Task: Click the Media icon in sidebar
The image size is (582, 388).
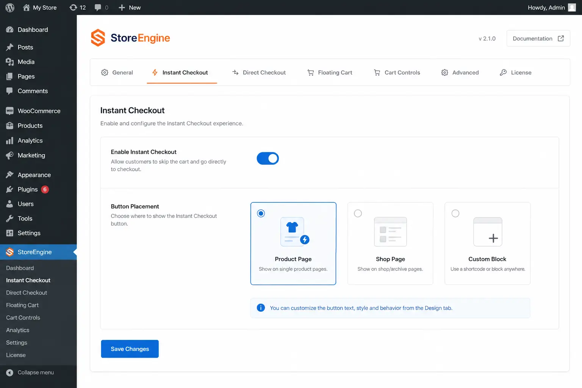Action: coord(10,62)
